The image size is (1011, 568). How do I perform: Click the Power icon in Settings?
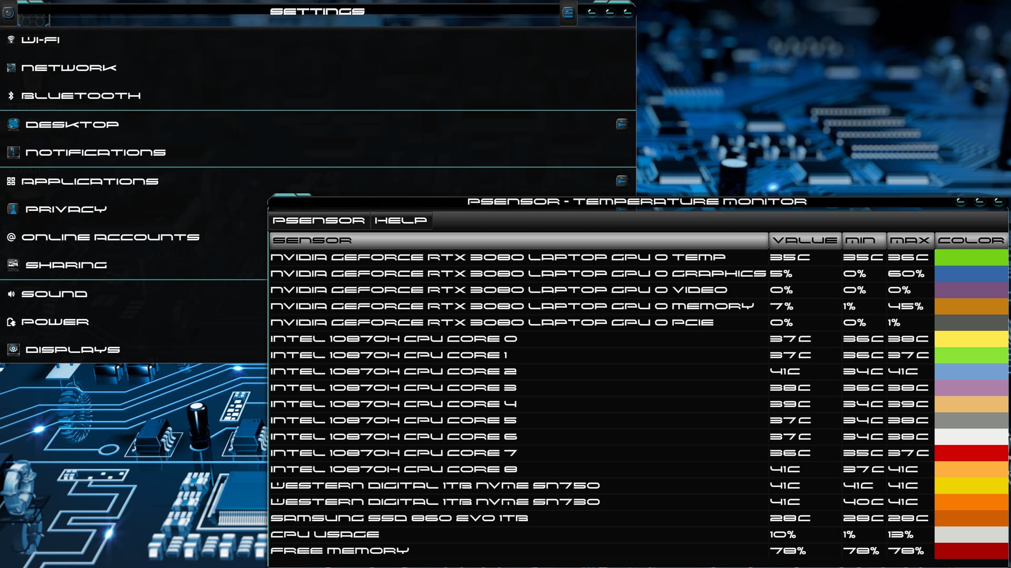coord(11,322)
